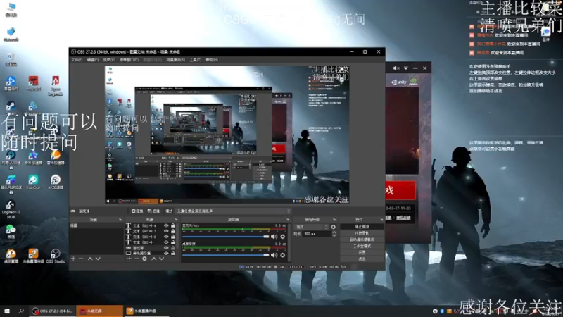Adjust the first mixer channel volume slider
The image size is (563, 317).
225,237
